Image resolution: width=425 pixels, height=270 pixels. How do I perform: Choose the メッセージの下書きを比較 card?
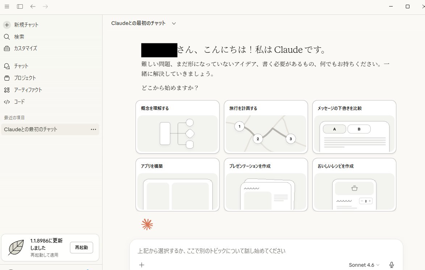point(354,127)
